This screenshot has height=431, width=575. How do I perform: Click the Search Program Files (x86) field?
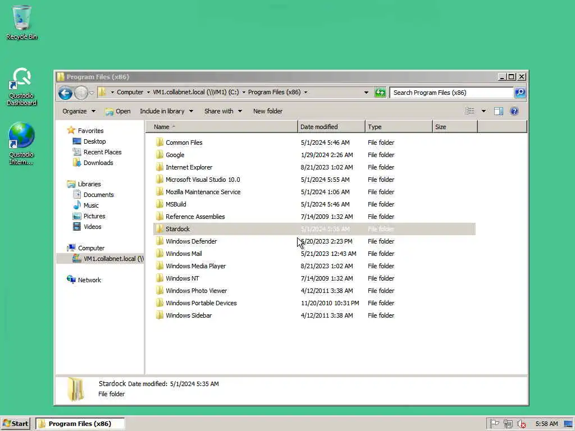coord(451,93)
